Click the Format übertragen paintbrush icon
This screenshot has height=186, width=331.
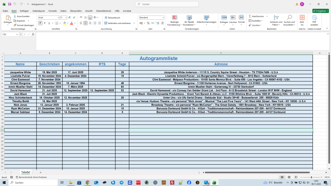(15, 25)
